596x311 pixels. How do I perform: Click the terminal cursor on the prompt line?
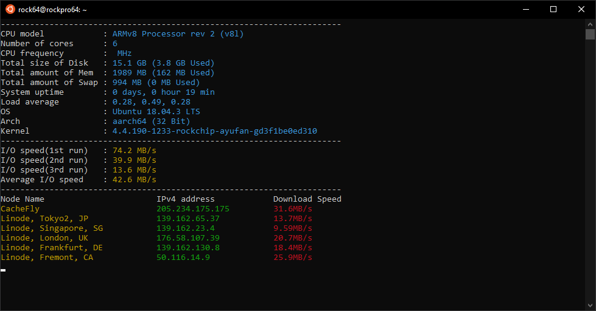point(3,270)
